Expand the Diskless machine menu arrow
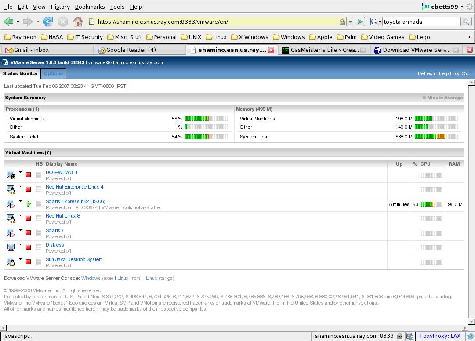Image resolution: width=475 pixels, height=341 pixels. click(x=20, y=245)
